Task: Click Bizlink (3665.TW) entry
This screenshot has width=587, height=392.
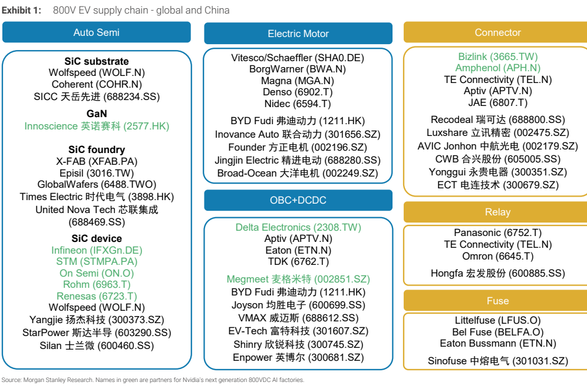Action: pyautogui.click(x=497, y=57)
